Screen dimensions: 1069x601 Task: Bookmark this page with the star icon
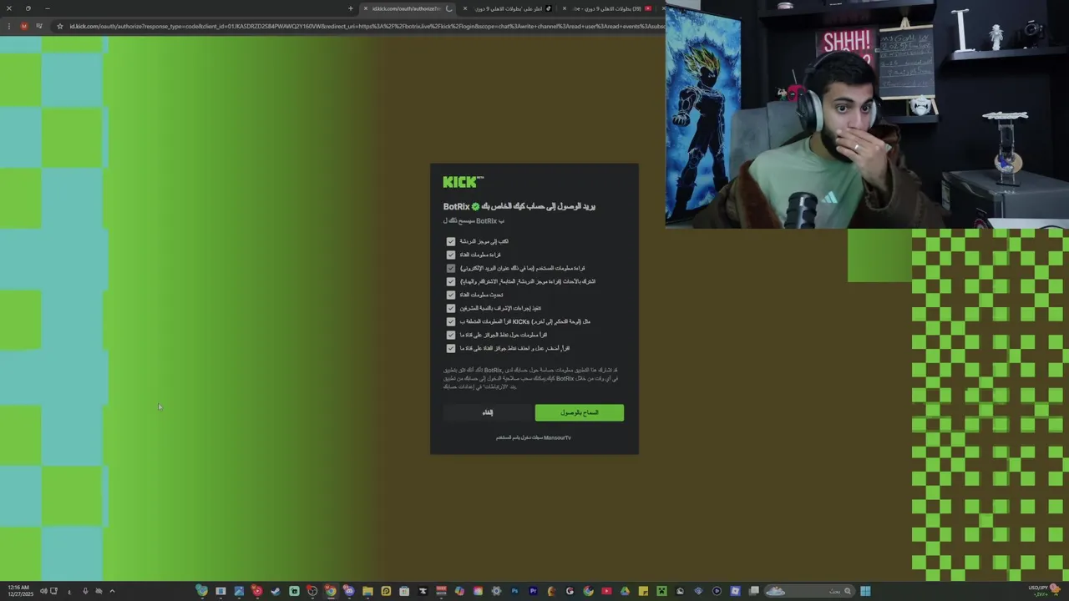(x=59, y=26)
